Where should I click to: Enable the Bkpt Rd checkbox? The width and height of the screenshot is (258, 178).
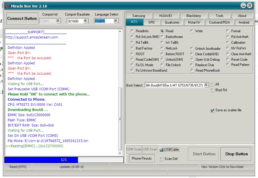[212, 90]
